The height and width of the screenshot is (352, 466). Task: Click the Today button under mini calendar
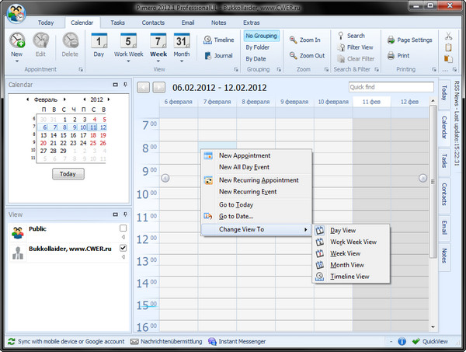pos(68,174)
